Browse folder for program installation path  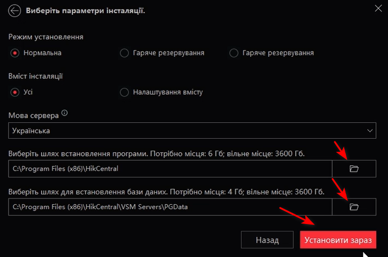(x=354, y=168)
